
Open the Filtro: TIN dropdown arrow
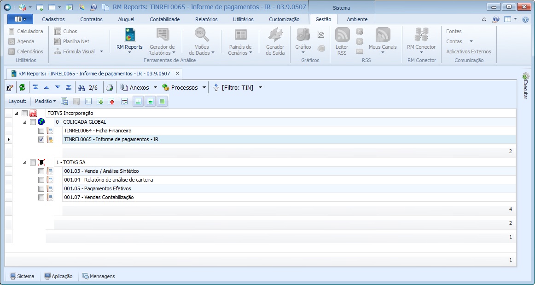tap(260, 88)
